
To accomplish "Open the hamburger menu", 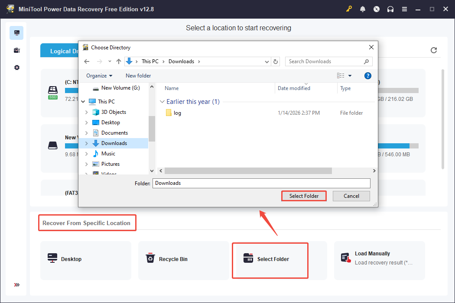I will (404, 9).
